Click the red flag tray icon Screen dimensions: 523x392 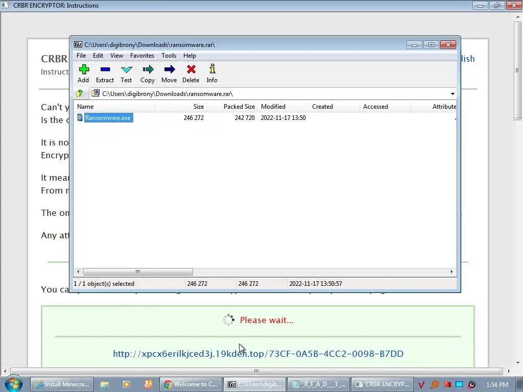point(447,384)
